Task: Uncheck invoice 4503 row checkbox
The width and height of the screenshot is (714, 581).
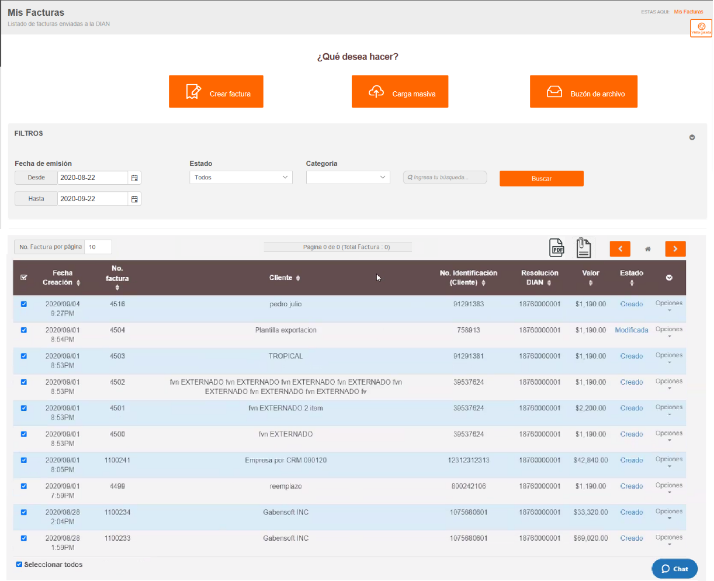Action: (24, 356)
